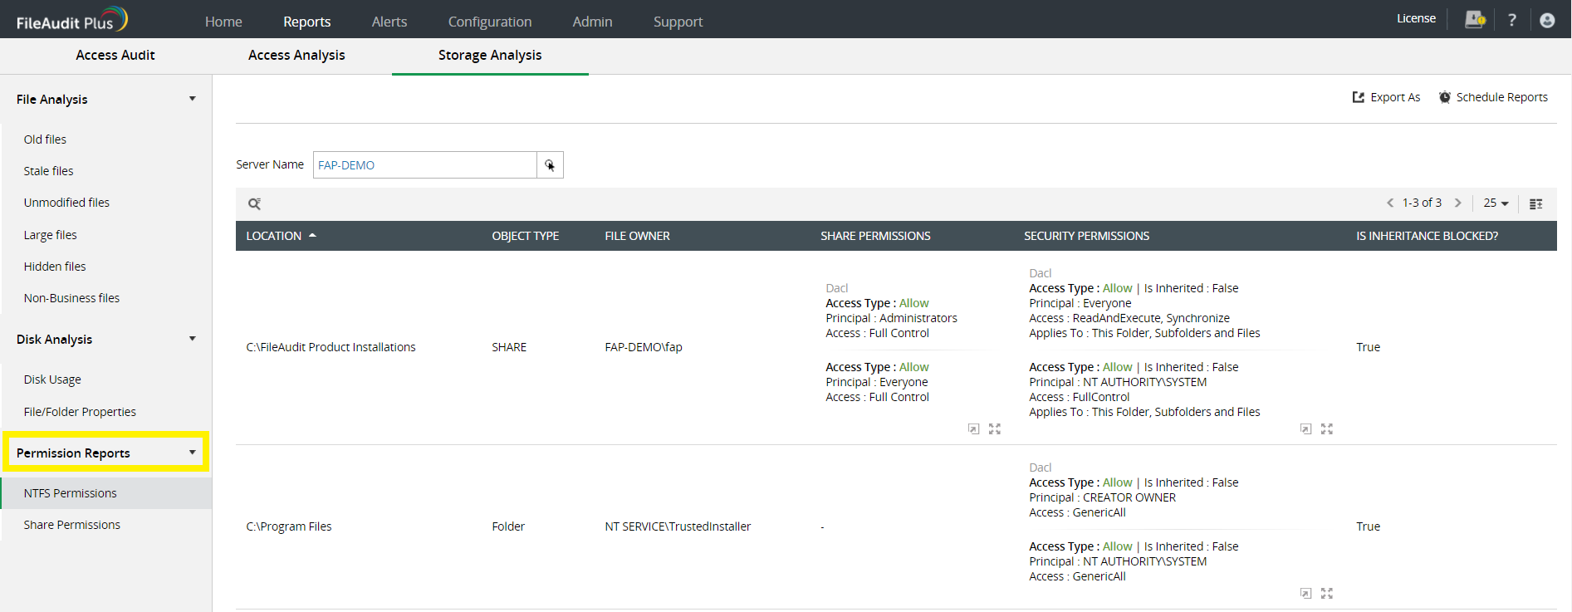The width and height of the screenshot is (1572, 612).
Task: Open the Configuration menu
Action: (x=489, y=22)
